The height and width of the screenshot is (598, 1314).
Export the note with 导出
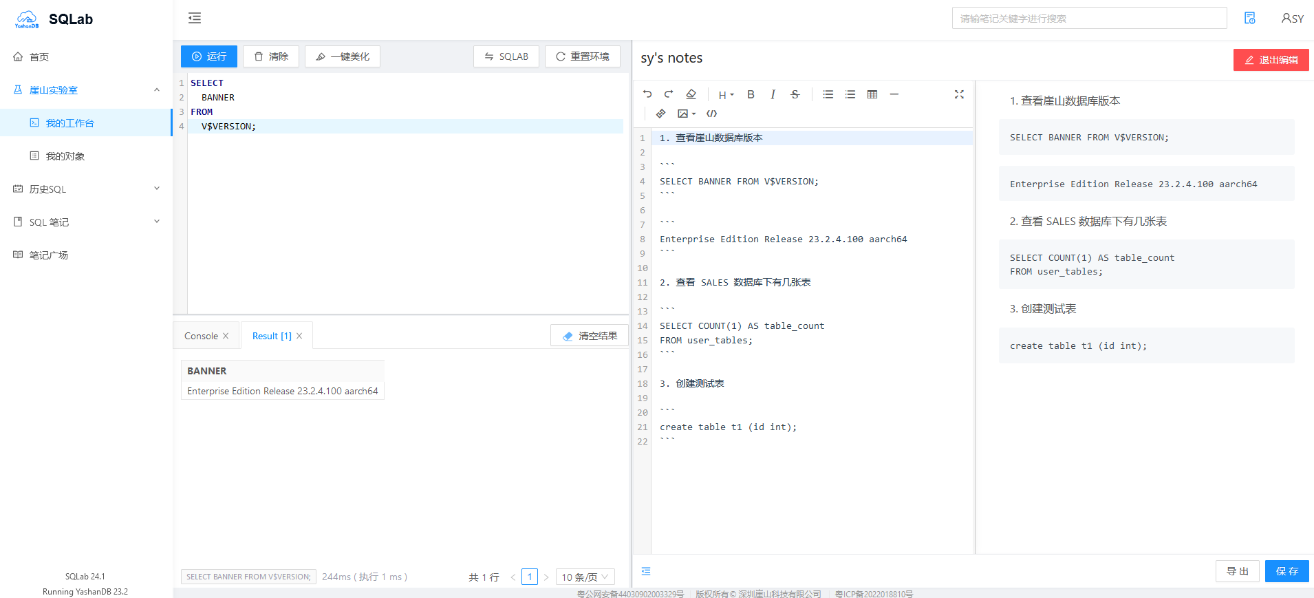click(1238, 571)
